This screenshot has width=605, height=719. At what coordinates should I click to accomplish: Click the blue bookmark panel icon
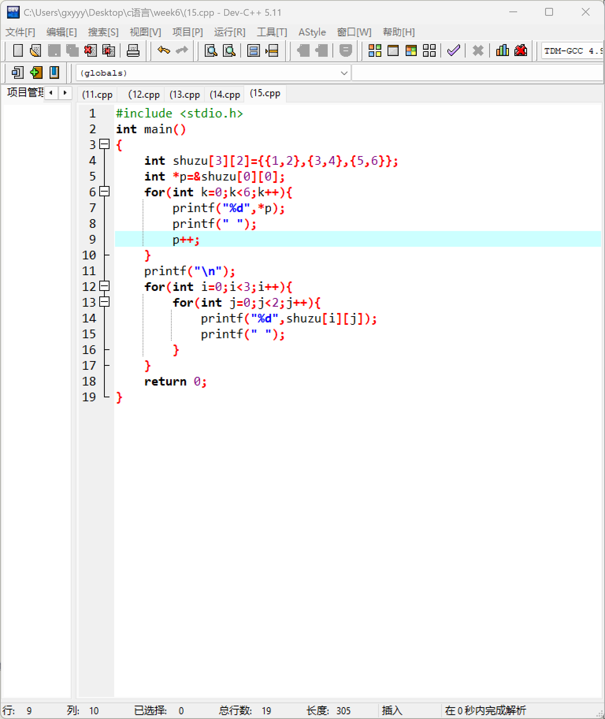(54, 73)
